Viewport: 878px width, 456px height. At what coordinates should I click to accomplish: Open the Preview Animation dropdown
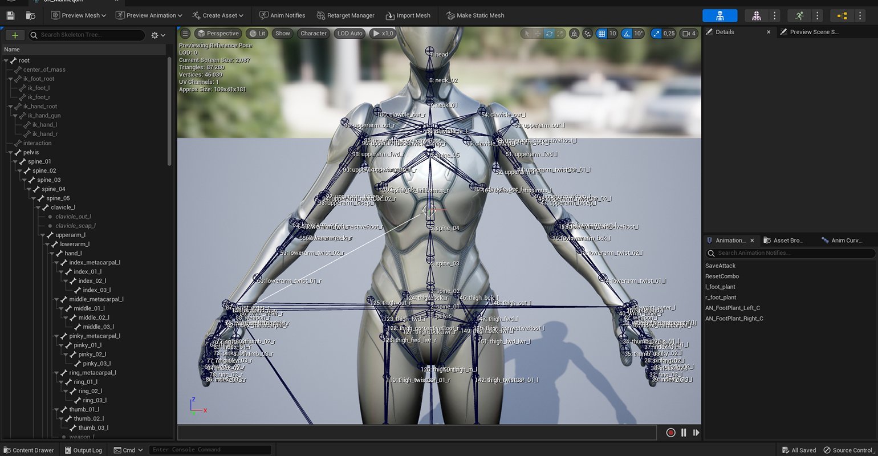point(149,15)
